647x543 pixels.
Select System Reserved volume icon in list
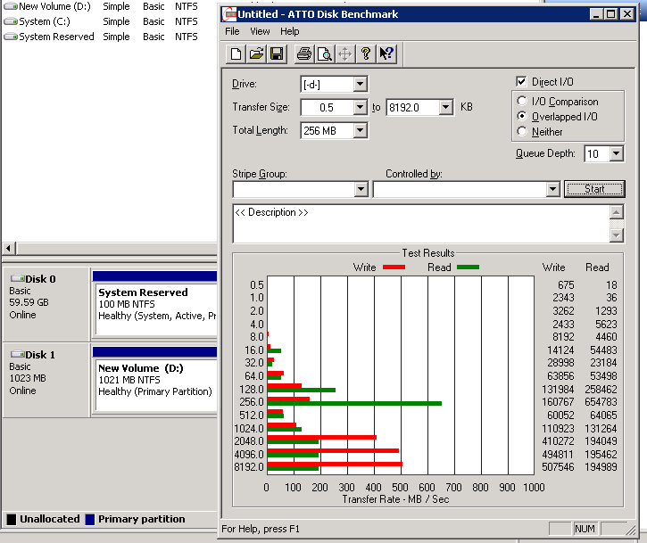click(11, 37)
